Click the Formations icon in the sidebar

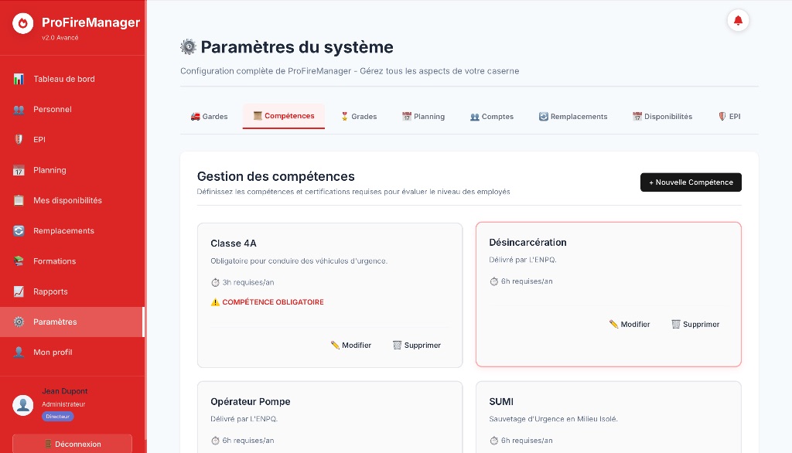coord(19,261)
